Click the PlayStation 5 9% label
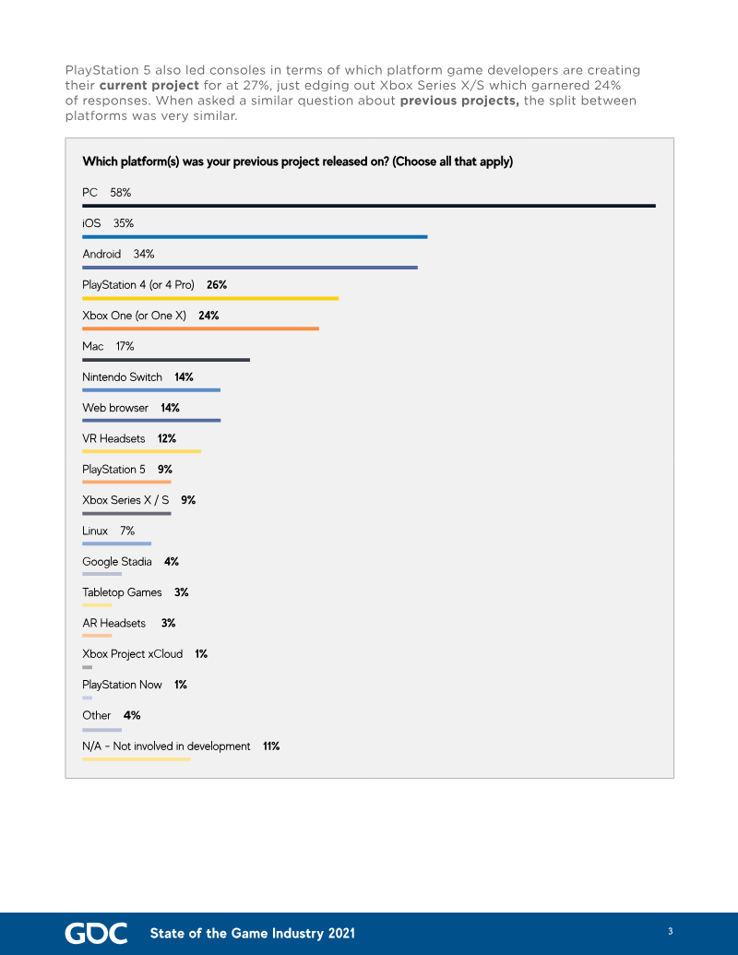The image size is (738, 955). [x=127, y=470]
